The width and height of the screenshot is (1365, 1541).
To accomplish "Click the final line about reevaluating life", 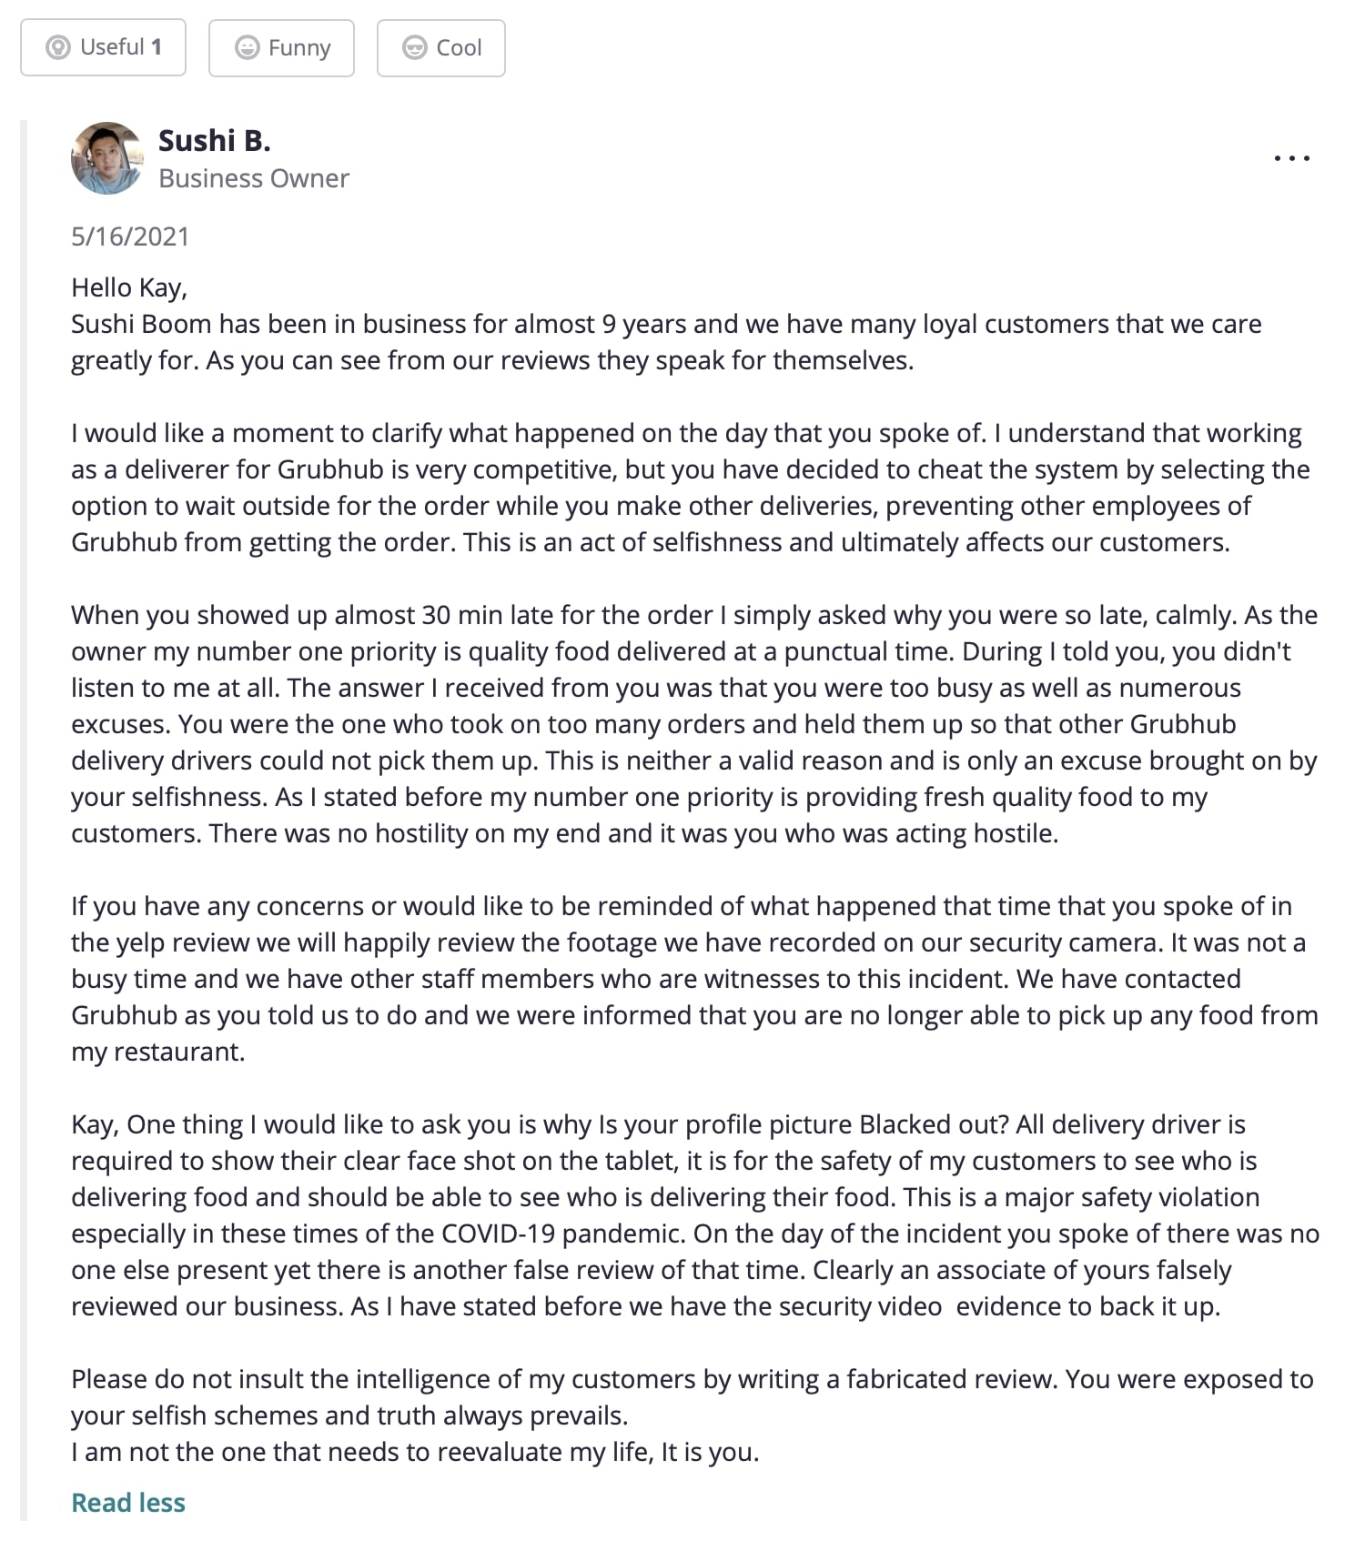I will tap(415, 1452).
